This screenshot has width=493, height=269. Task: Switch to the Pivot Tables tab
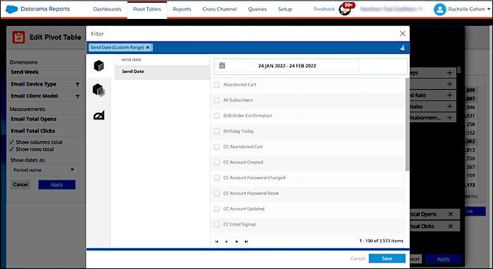click(x=146, y=9)
